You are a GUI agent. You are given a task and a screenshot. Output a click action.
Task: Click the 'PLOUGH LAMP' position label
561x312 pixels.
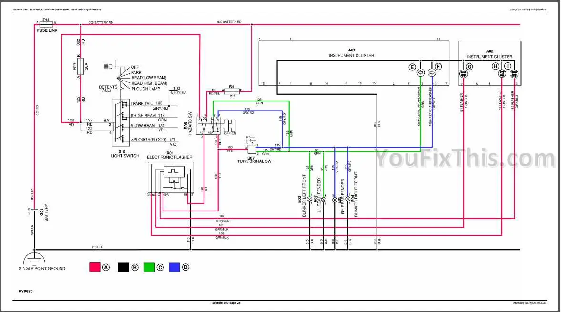point(146,89)
